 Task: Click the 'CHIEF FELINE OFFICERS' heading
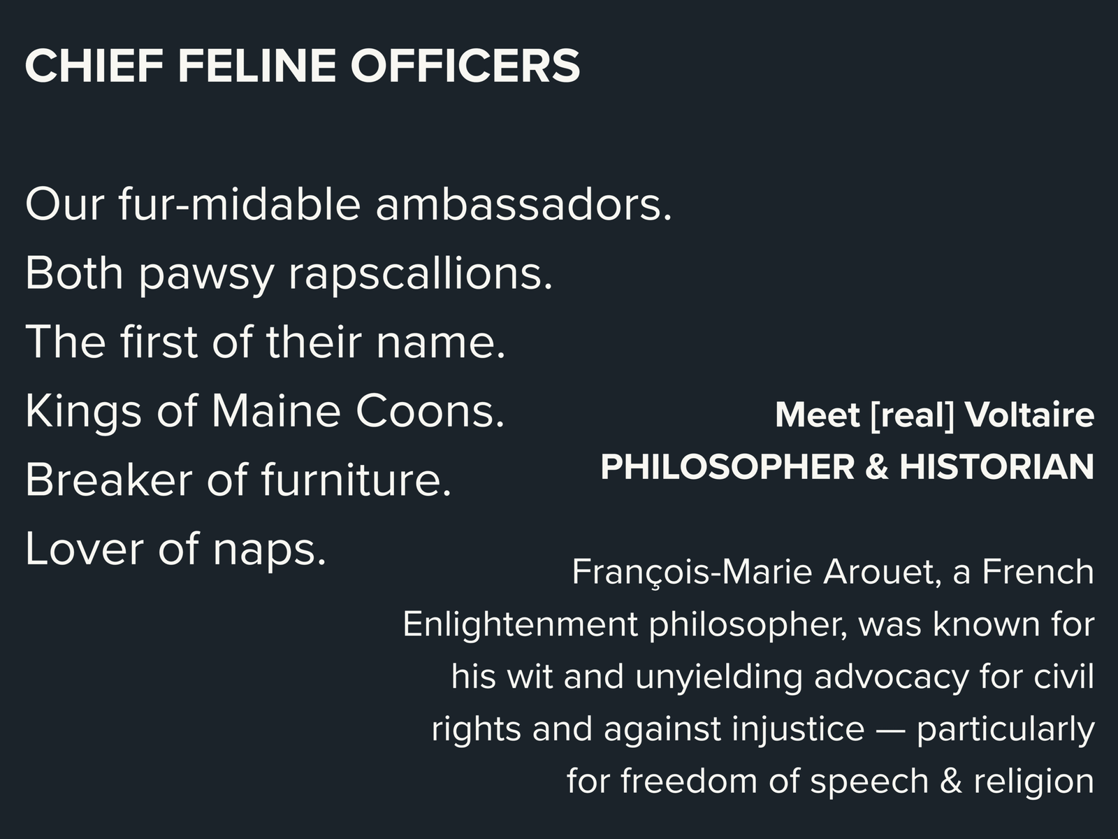click(302, 66)
